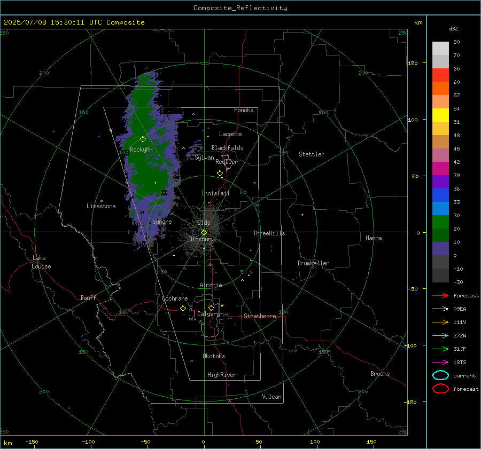Screen dimensions: 481x449
Task: Select the orange 111V arrow icon
Action: pyautogui.click(x=440, y=322)
